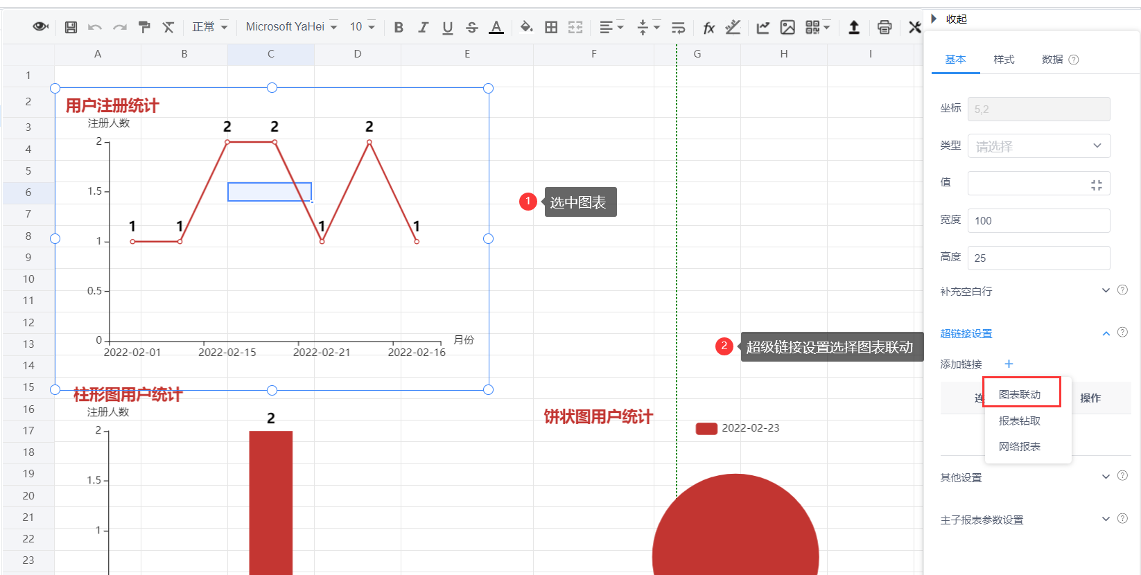This screenshot has height=575, width=1141.
Task: Toggle text wrap icon
Action: 679,27
